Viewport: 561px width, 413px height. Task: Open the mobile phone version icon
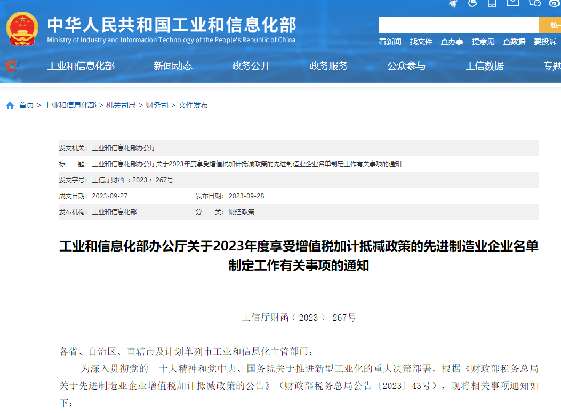tap(492, 3)
